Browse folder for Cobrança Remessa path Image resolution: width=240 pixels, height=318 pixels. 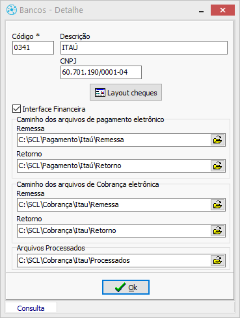pyautogui.click(x=218, y=204)
